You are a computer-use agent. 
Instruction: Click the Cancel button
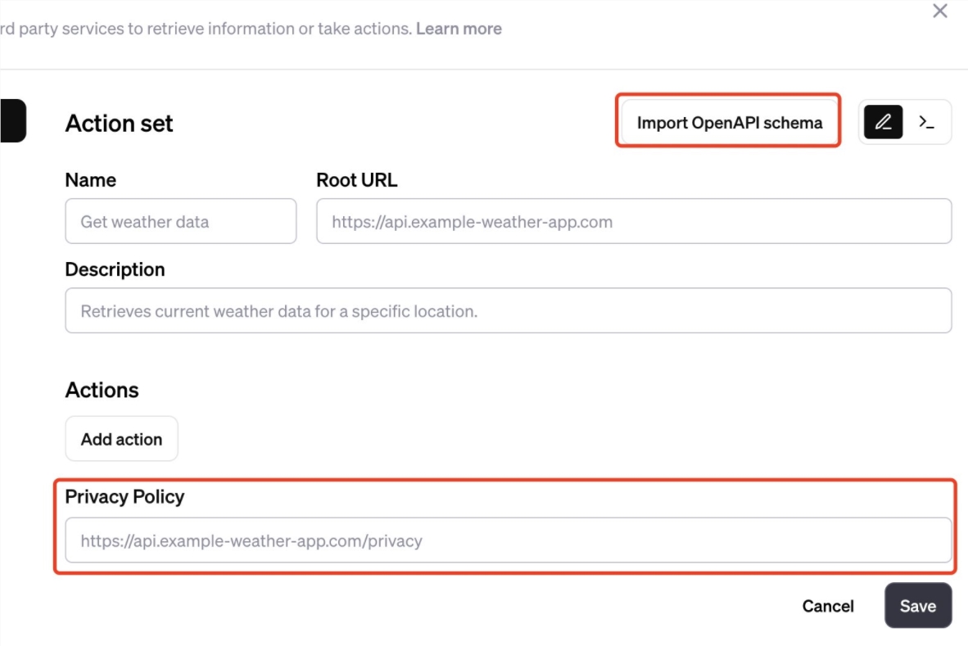828,606
